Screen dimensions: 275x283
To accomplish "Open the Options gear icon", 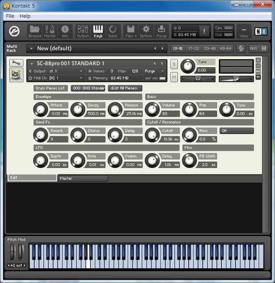I will point(146,31).
